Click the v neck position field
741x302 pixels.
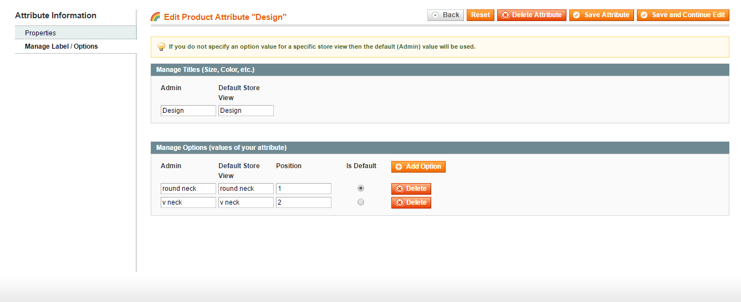pos(303,202)
